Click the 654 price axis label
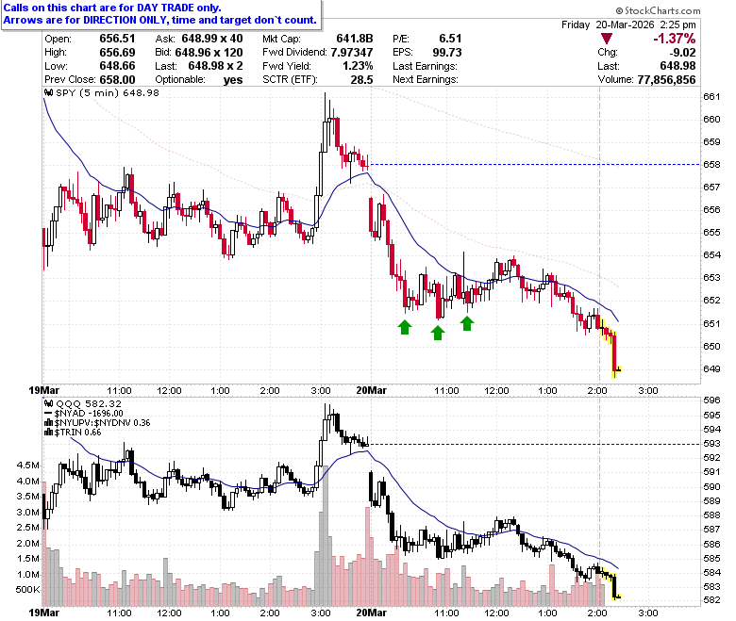 coord(711,255)
